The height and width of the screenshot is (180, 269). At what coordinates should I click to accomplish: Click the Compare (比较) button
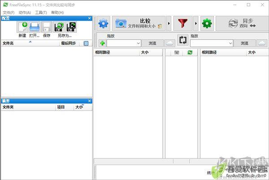coord(139,23)
